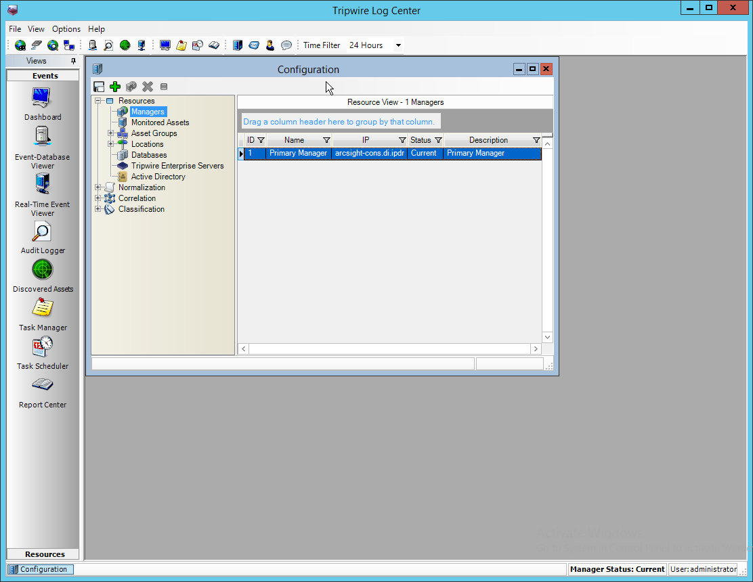Open Discovered Assets radar in Views panel

42,276
